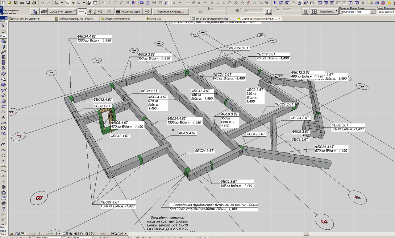Create a new file with the New icon
This screenshot has width=395, height=238.
(3, 3)
